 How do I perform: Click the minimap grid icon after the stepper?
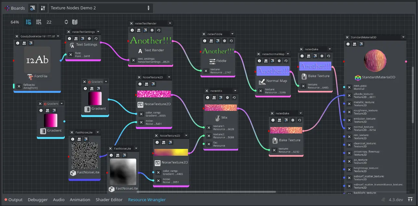[75, 22]
